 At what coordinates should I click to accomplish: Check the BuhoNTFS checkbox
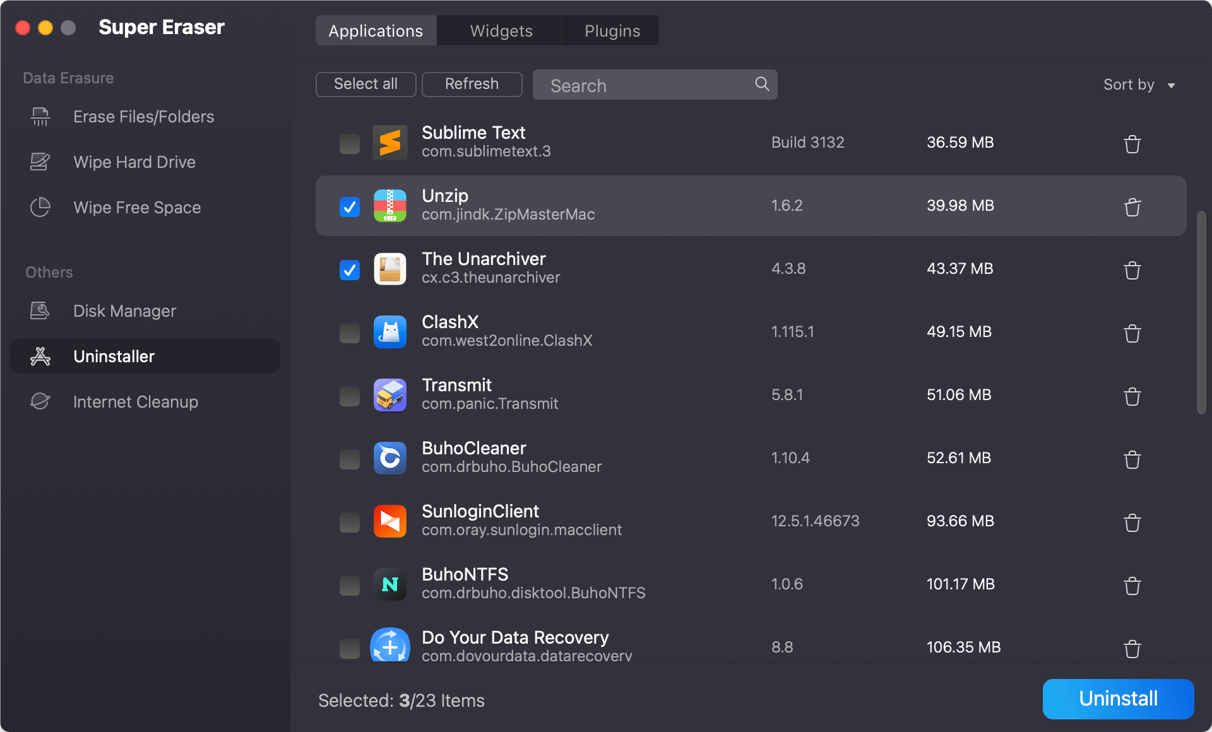coord(349,585)
